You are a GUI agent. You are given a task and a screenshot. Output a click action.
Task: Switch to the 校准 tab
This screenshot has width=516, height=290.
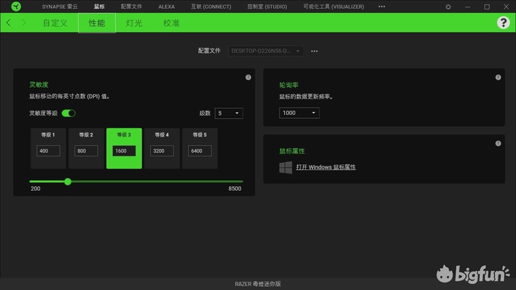(x=171, y=23)
